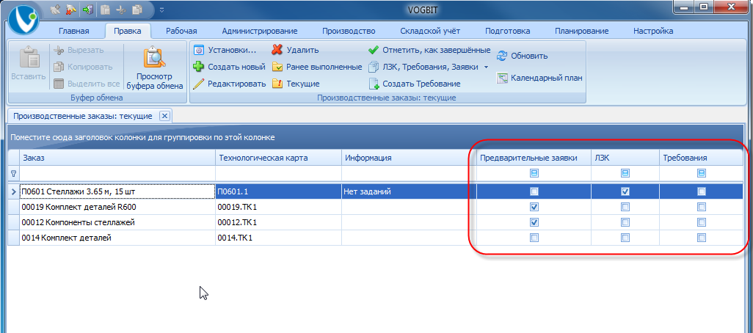Sort by the Требования column header
Image resolution: width=753 pixels, height=333 pixels.
coord(701,158)
